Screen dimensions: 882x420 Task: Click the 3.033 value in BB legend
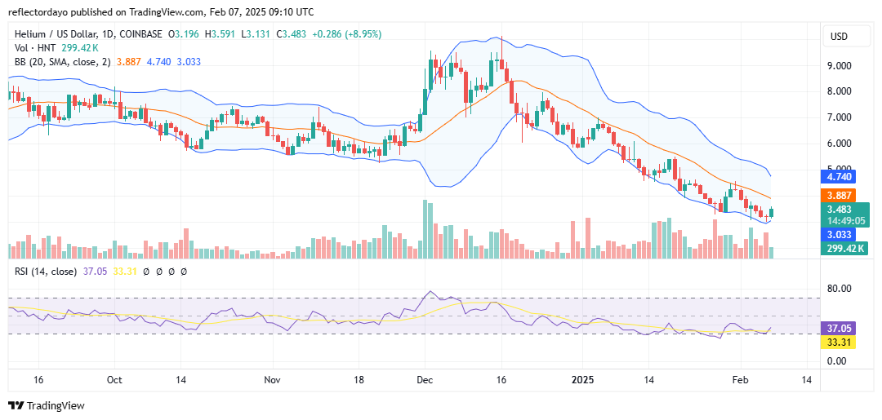click(189, 62)
